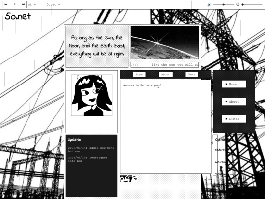Click the playback progress slider handle

[243, 5]
